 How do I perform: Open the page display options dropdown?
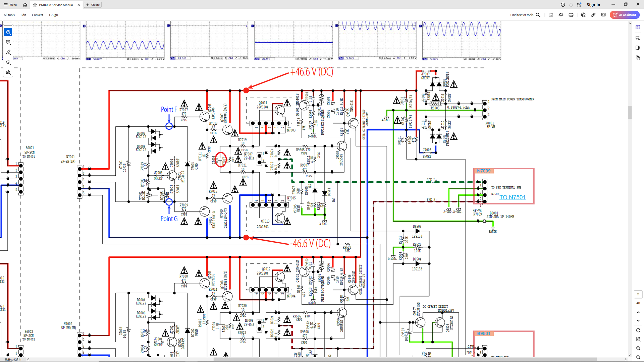638,339
